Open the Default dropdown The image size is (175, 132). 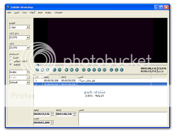28,82
